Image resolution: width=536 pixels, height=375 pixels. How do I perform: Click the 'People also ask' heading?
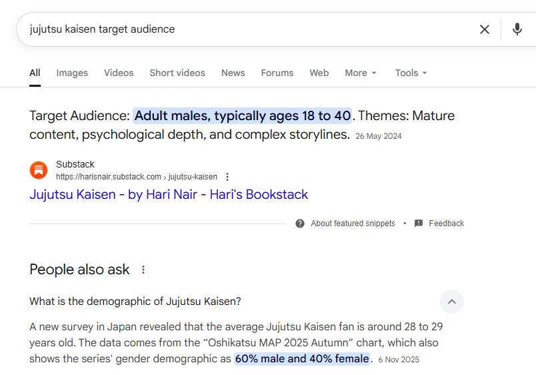[x=79, y=270]
